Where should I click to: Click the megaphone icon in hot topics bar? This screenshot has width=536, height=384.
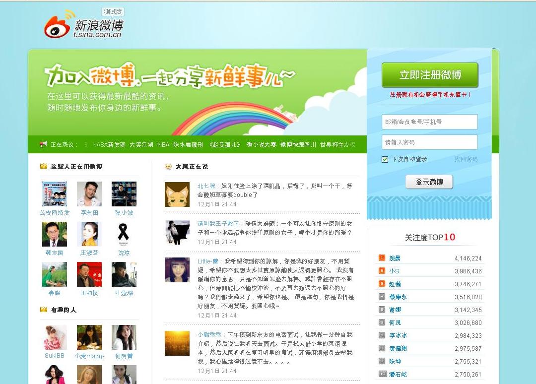click(44, 144)
